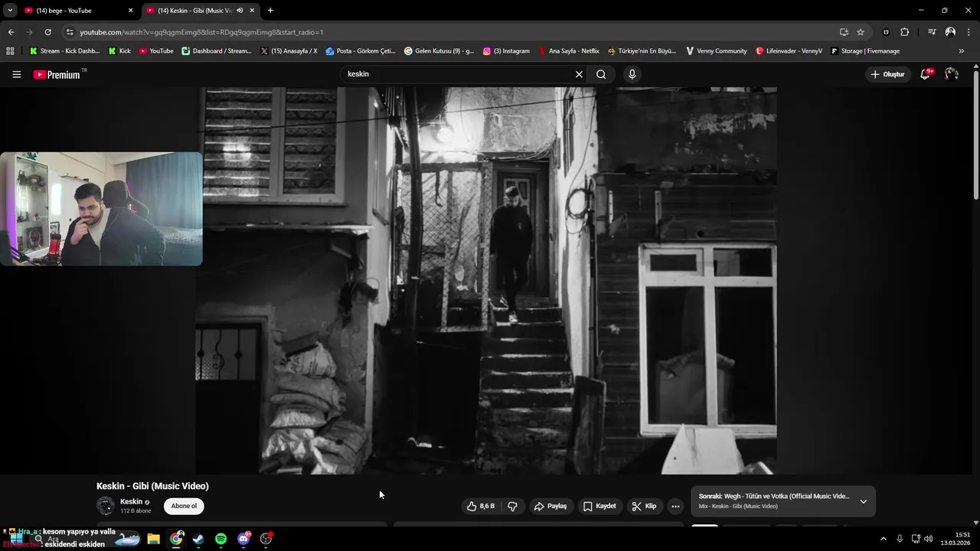
Task: Open Chrome three-dot menu
Action: click(969, 32)
